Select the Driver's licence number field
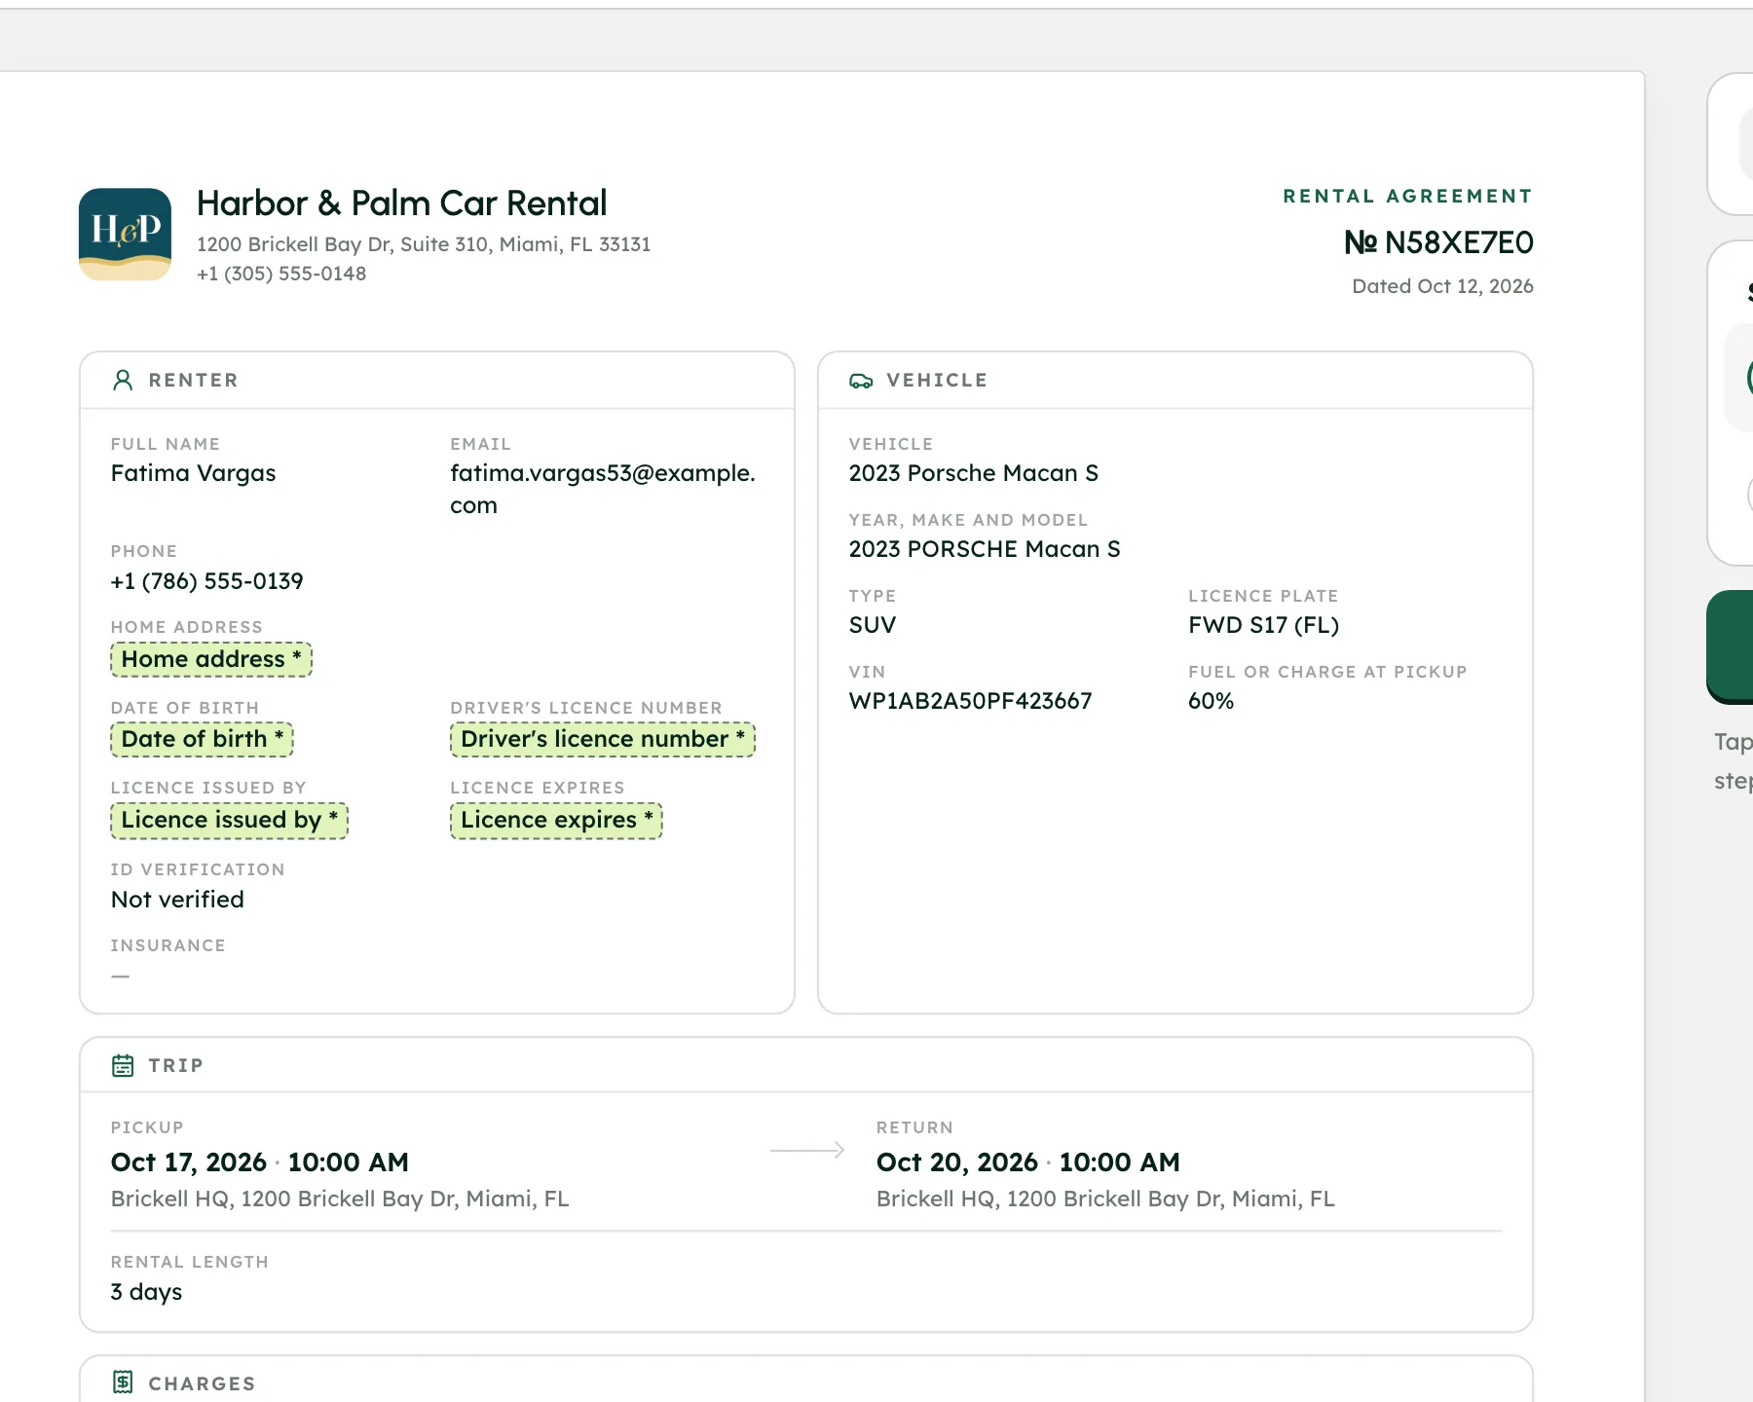1753x1402 pixels. 602,739
